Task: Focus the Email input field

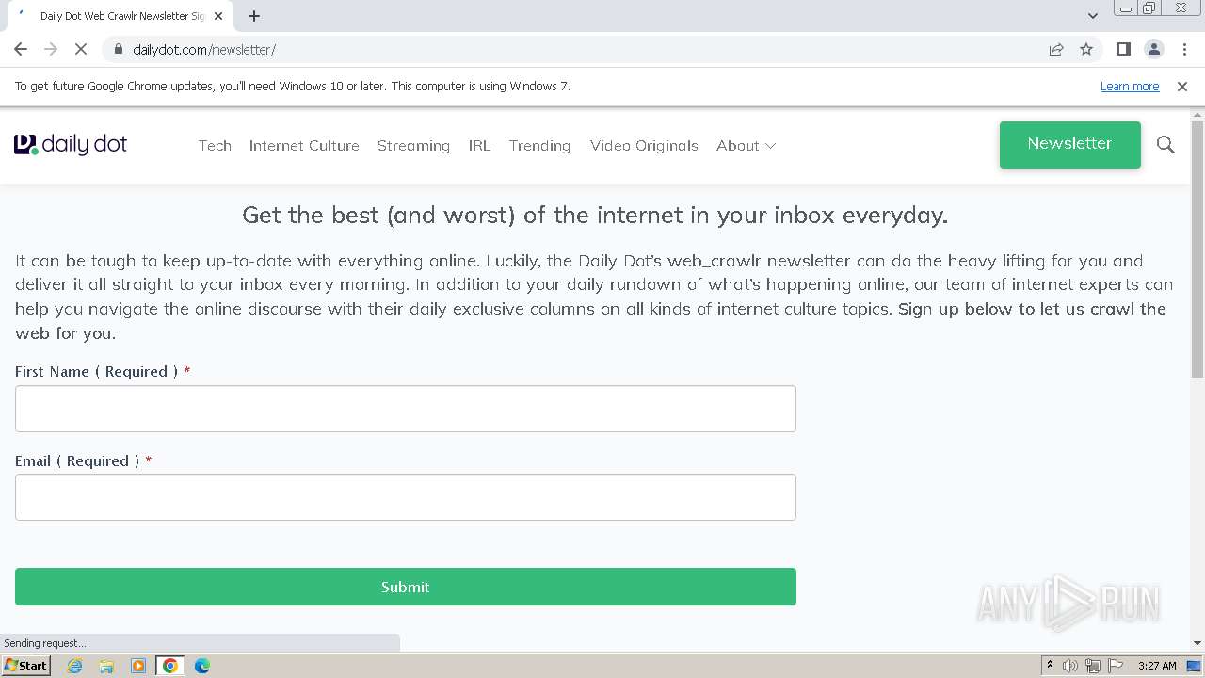Action: (406, 497)
